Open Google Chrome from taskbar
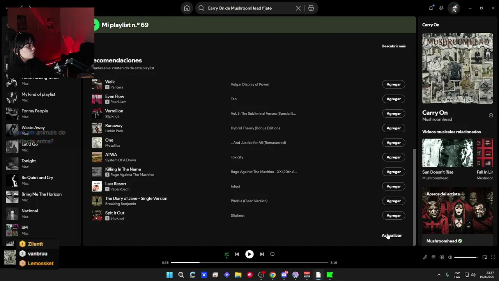The width and height of the screenshot is (499, 281). pyautogui.click(x=273, y=275)
